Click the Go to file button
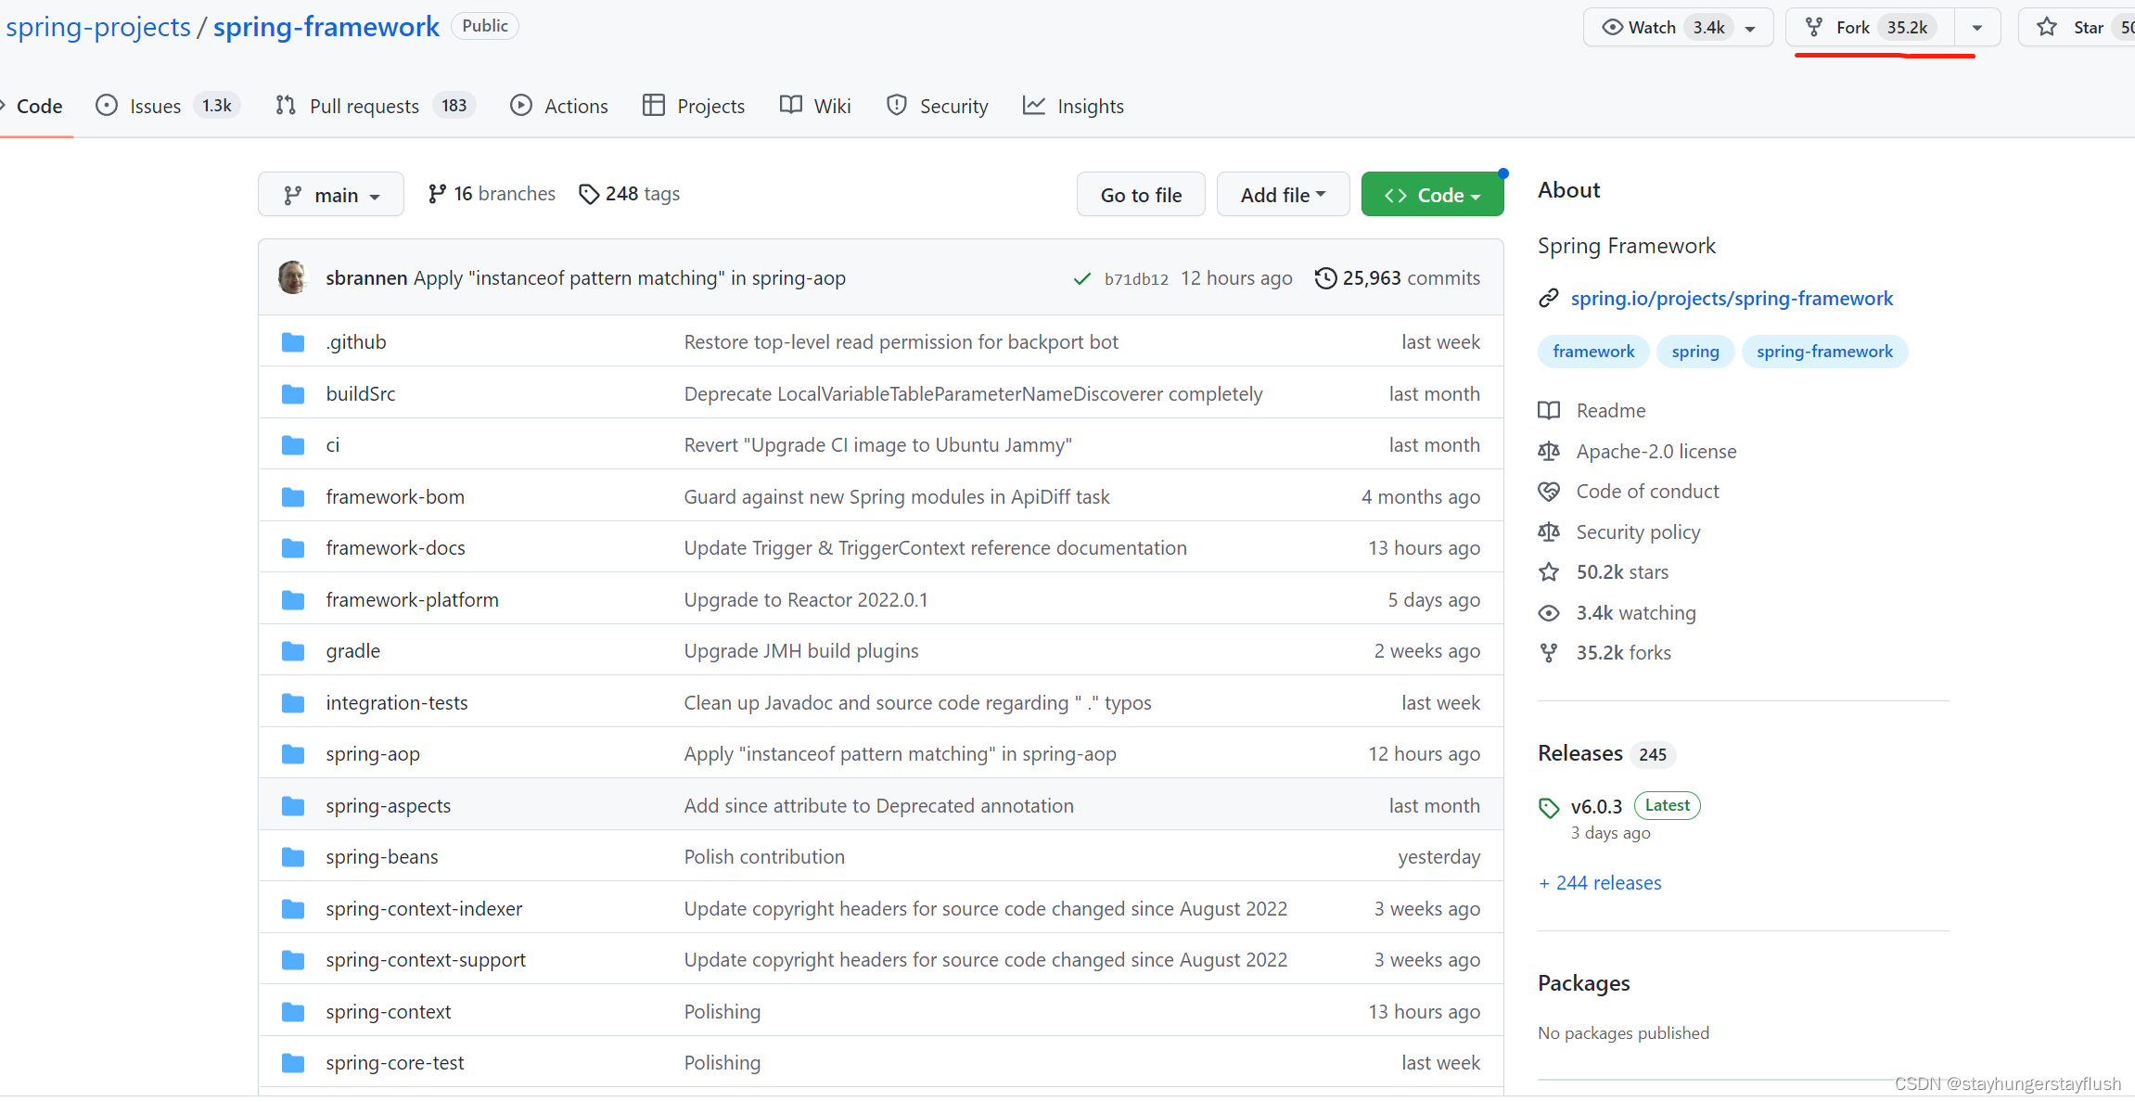The width and height of the screenshot is (2135, 1102). point(1141,195)
